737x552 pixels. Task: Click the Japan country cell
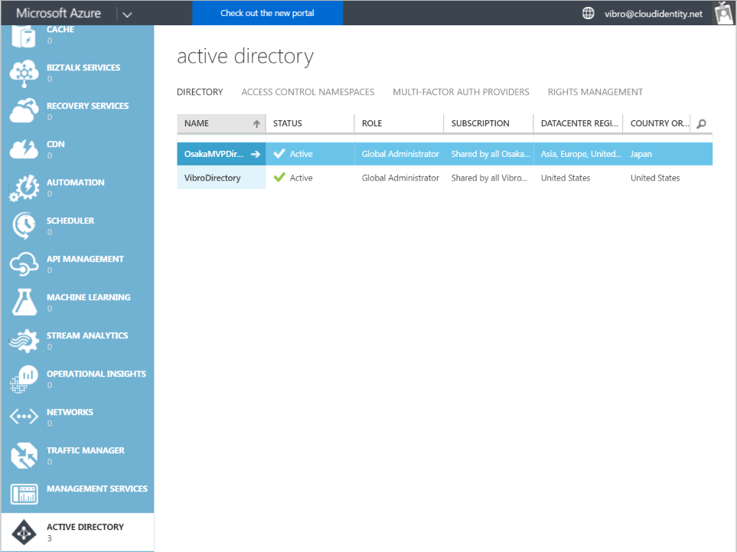tap(641, 154)
